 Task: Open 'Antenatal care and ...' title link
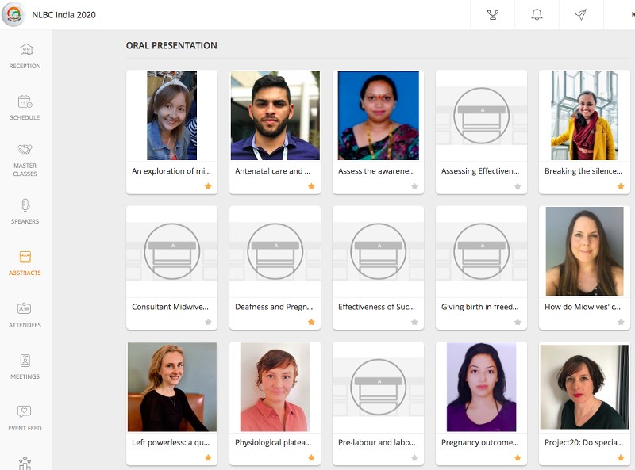point(272,171)
